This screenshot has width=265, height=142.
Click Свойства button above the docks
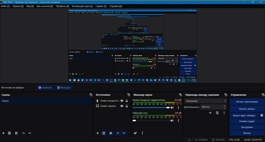45,88
